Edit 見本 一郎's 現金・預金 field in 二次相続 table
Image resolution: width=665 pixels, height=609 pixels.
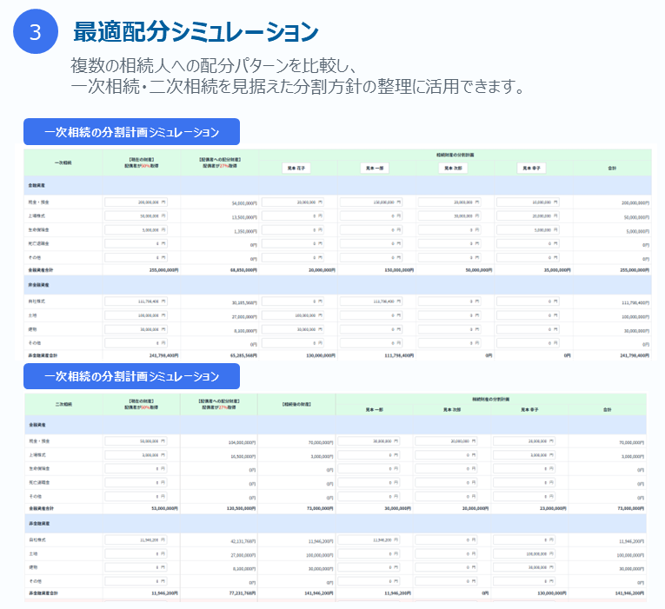(x=369, y=441)
